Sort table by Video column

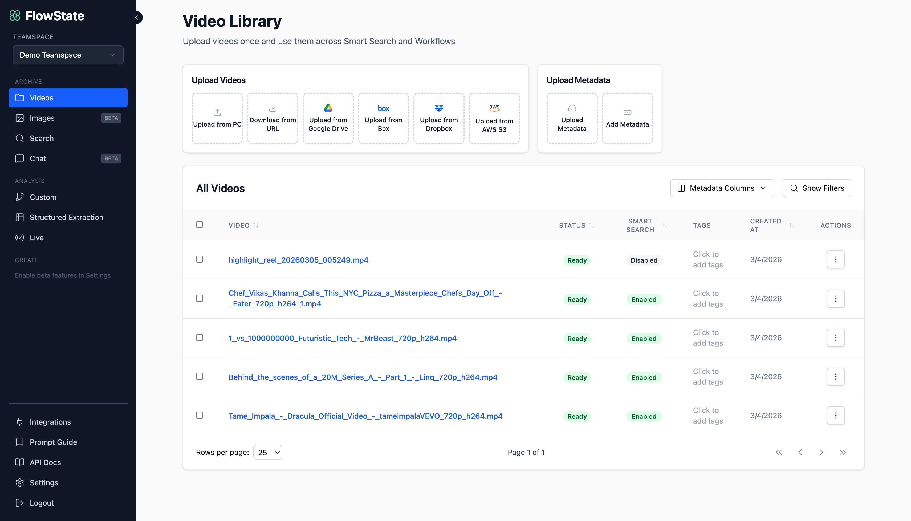243,225
